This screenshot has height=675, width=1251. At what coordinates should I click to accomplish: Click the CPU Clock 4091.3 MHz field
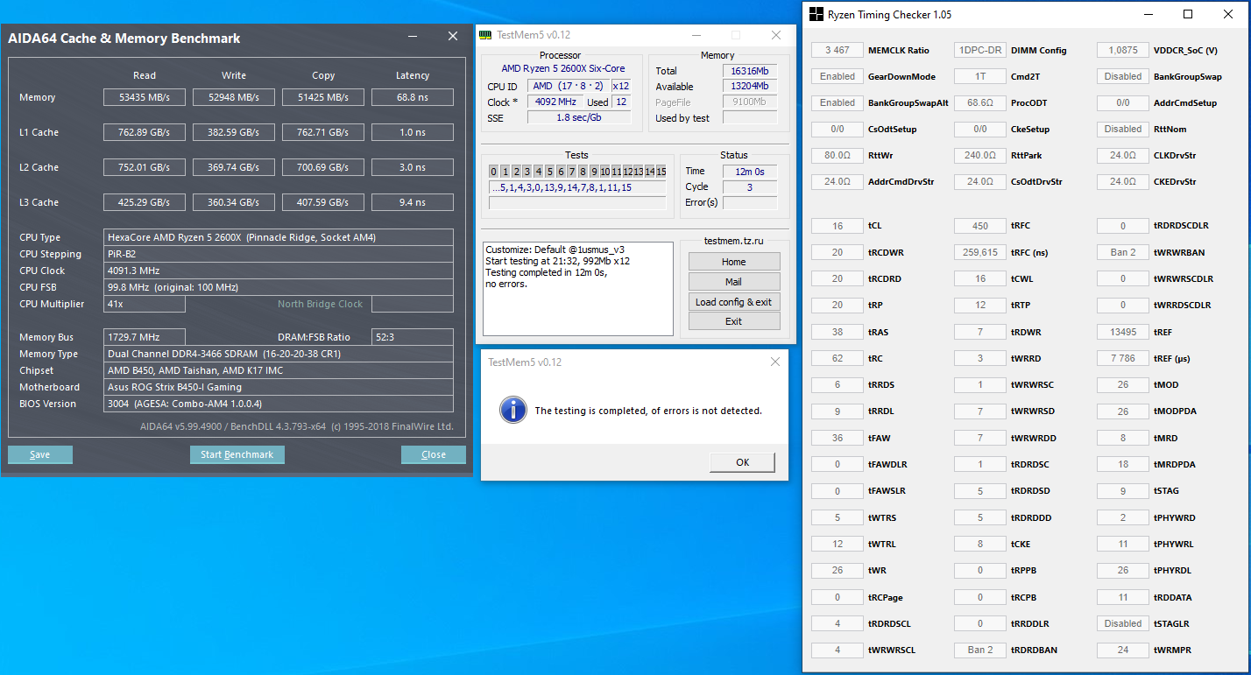coord(279,271)
